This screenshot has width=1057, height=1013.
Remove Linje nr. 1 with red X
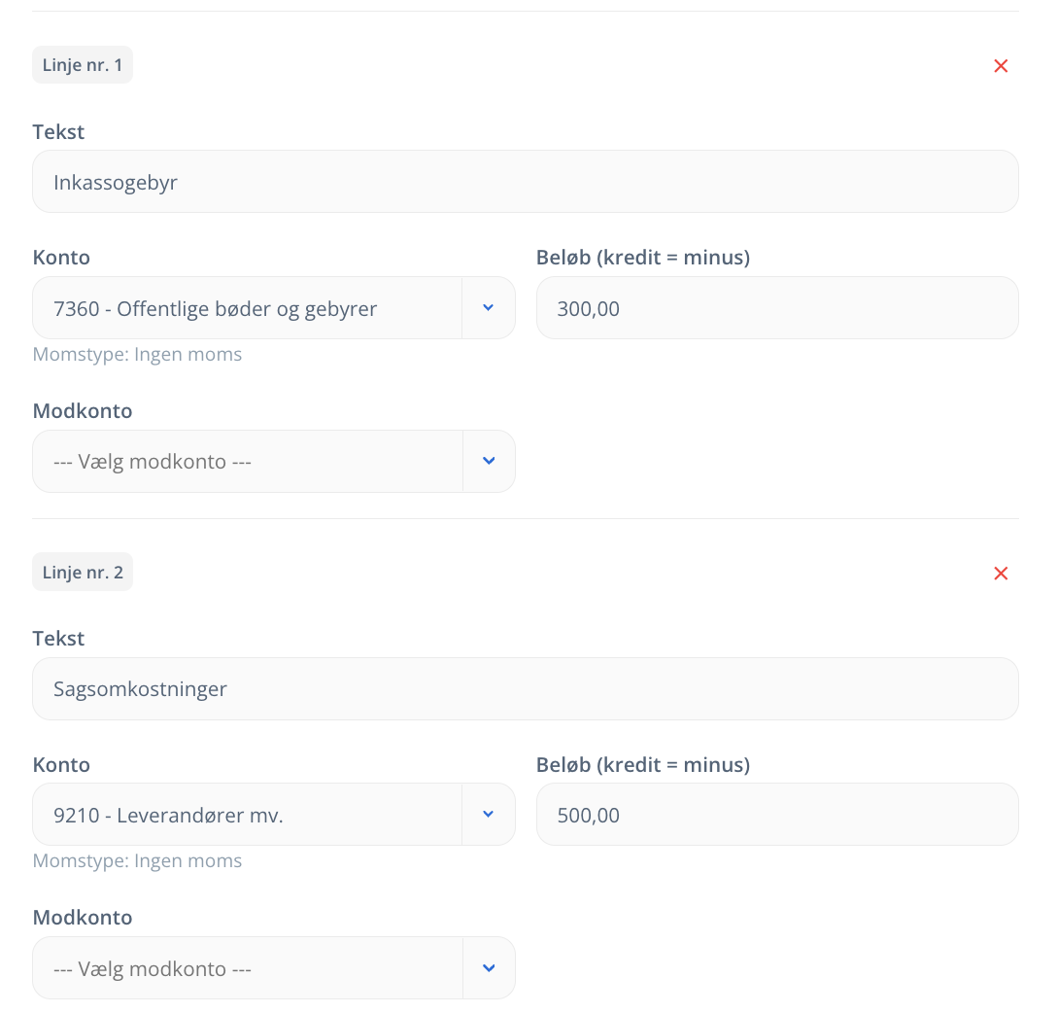1001,65
